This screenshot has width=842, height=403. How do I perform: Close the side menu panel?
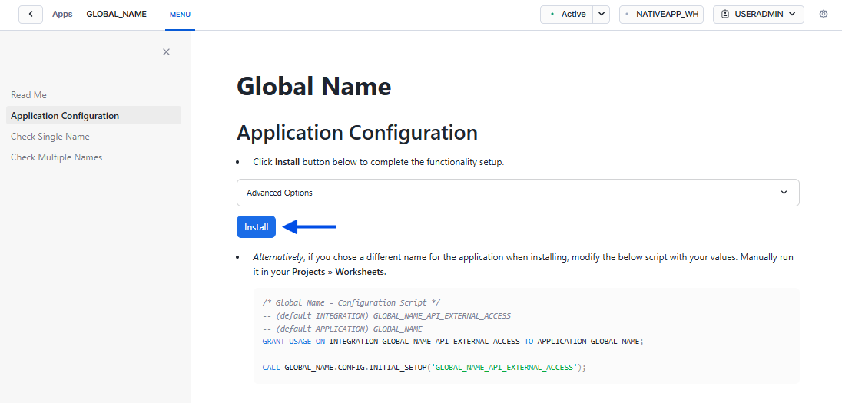click(x=167, y=52)
